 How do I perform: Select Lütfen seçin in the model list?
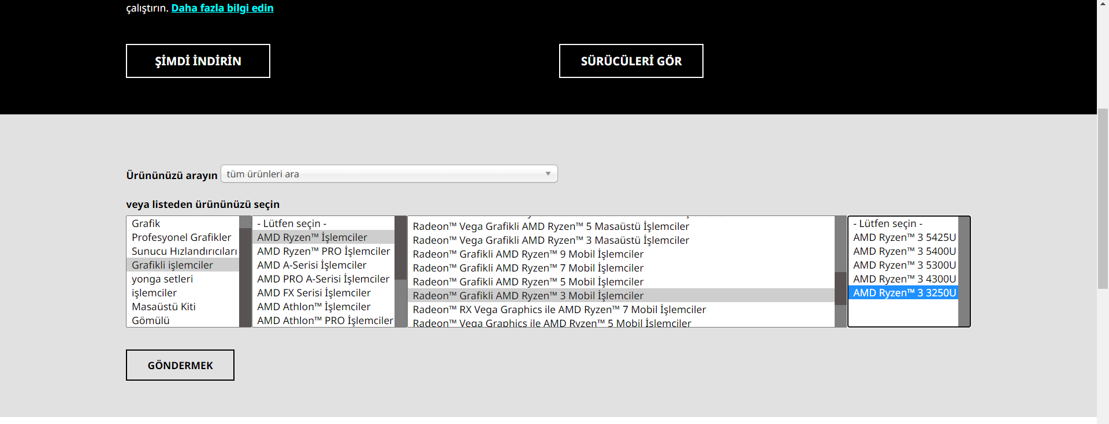(903, 224)
